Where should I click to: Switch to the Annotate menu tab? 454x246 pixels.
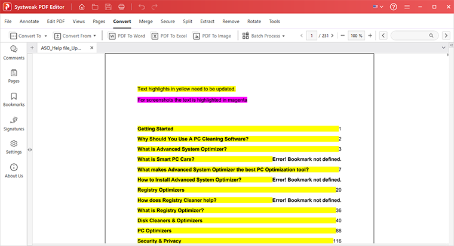pyautogui.click(x=29, y=21)
